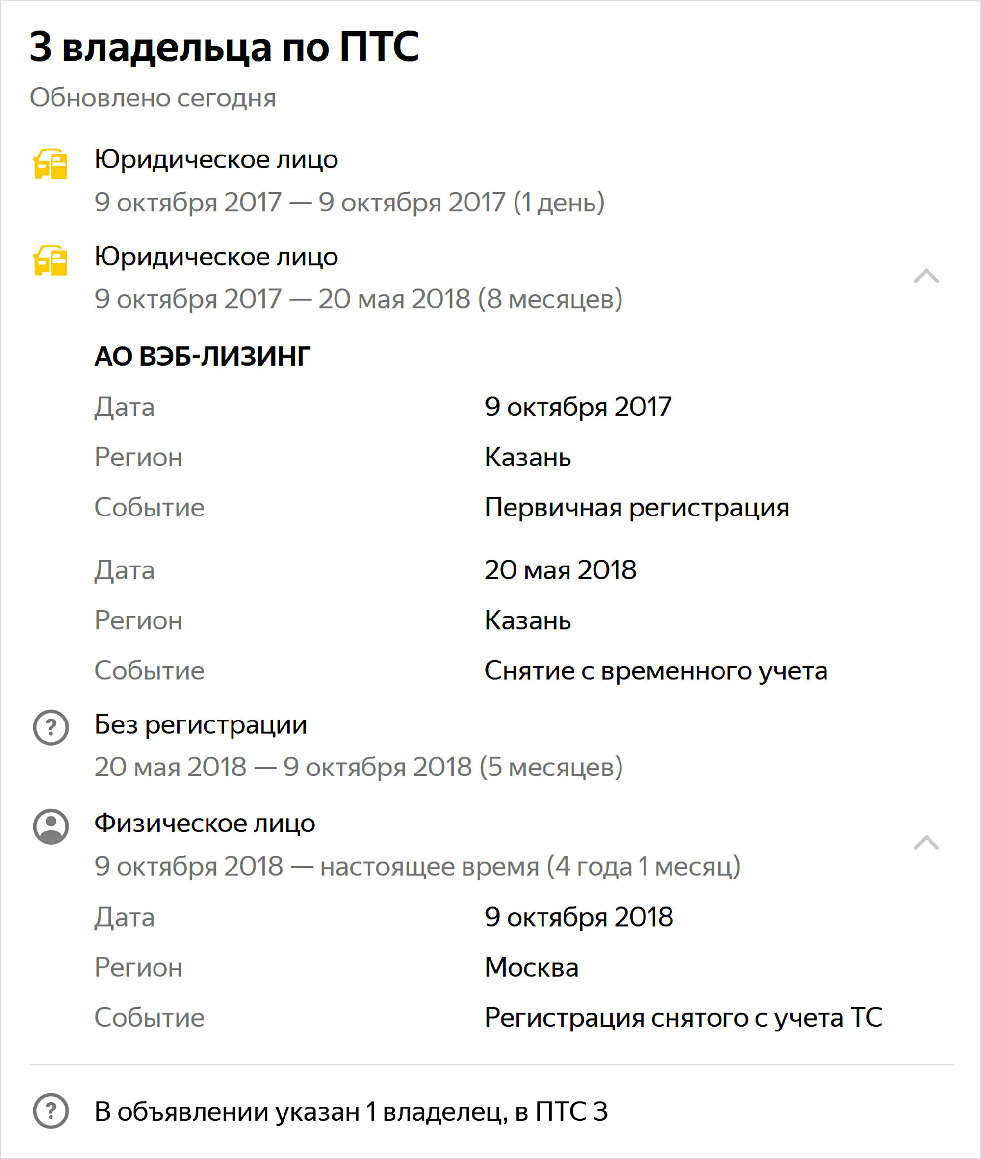981x1159 pixels.
Task: Click the note В объявлении указан 1 владелец
Action: coord(351,1111)
